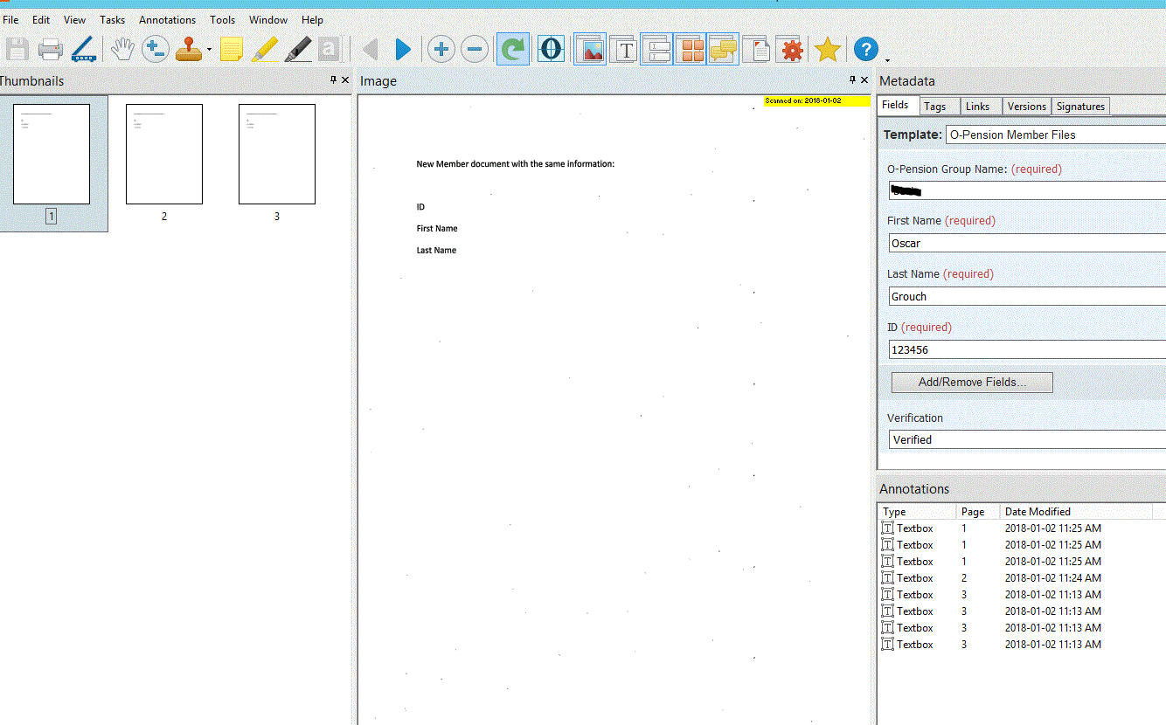The height and width of the screenshot is (725, 1166).
Task: Open the Annotations menu
Action: 167,19
